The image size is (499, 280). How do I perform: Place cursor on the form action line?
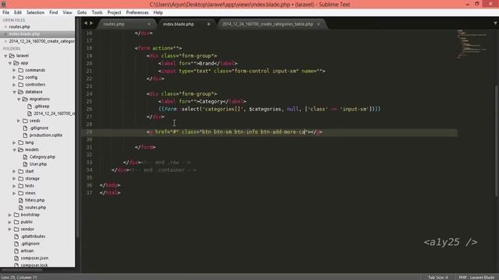pyautogui.click(x=158, y=48)
